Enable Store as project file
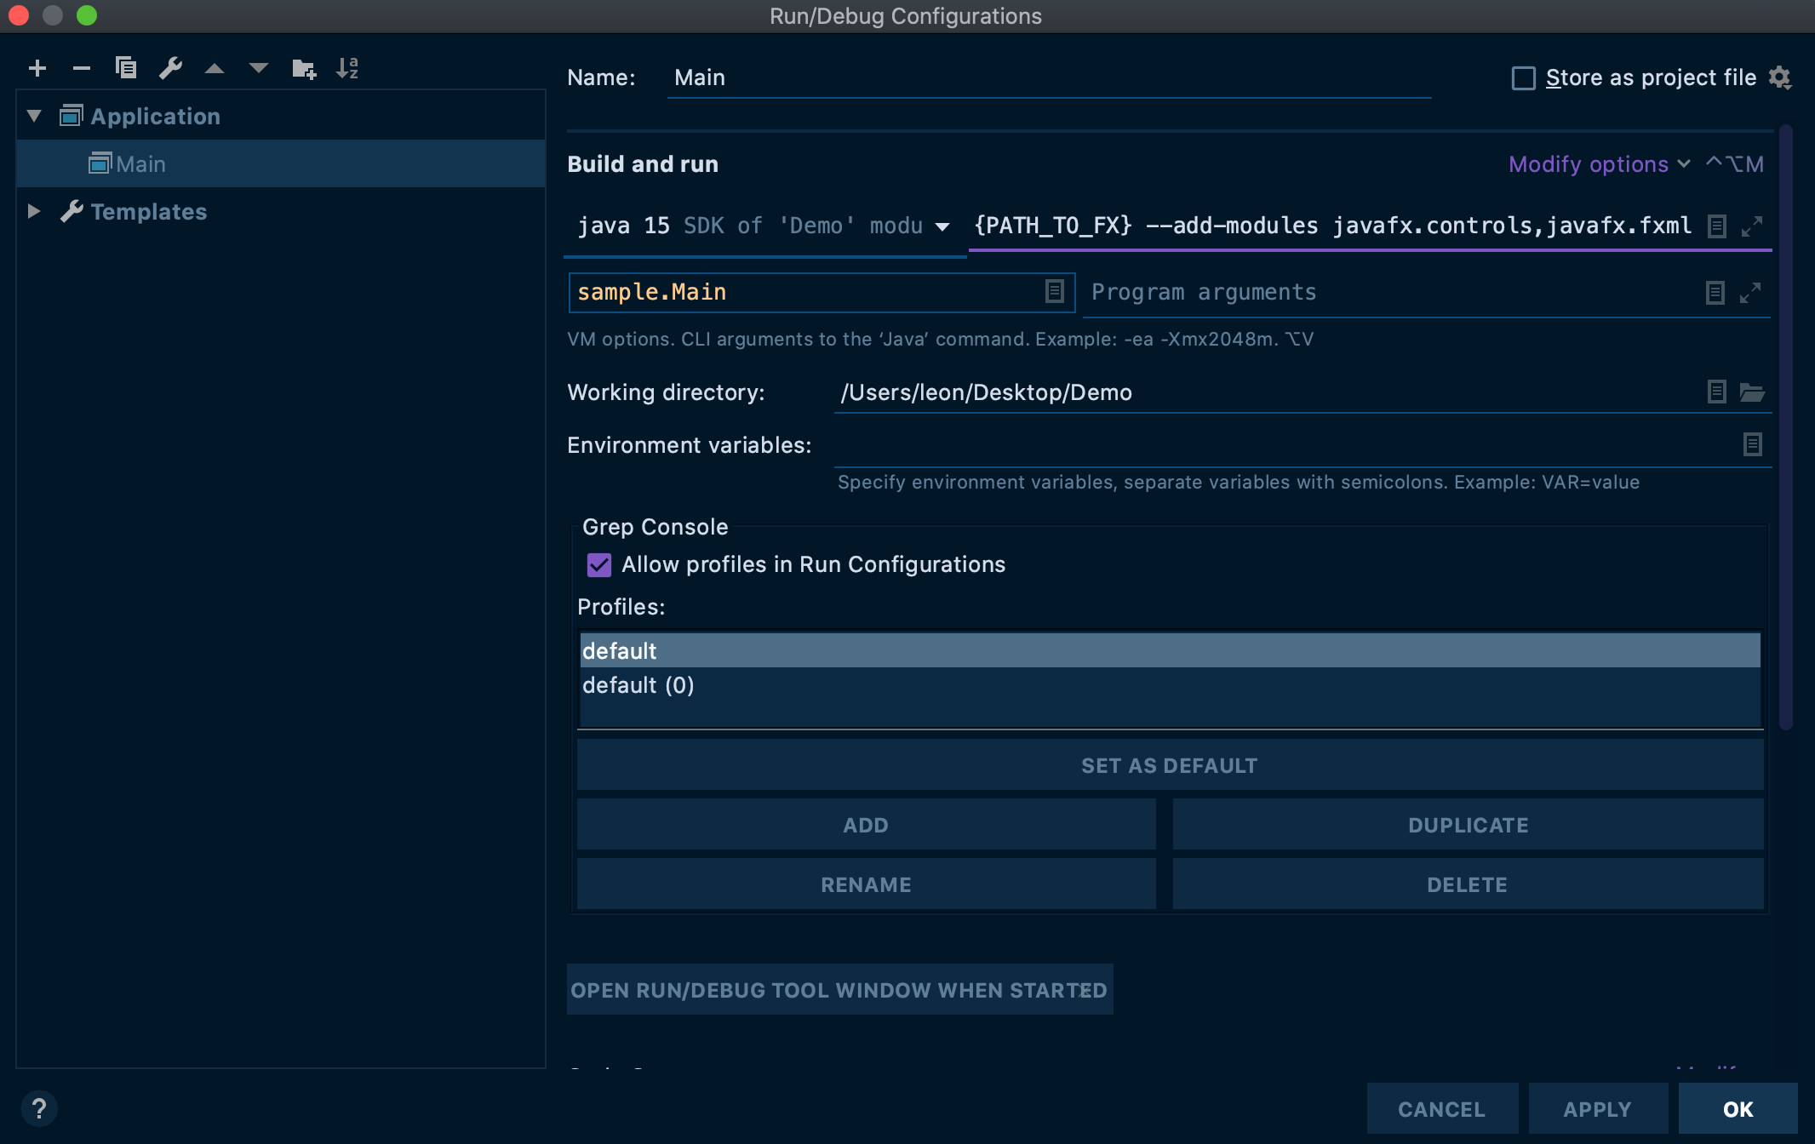The width and height of the screenshot is (1815, 1144). pyautogui.click(x=1524, y=77)
